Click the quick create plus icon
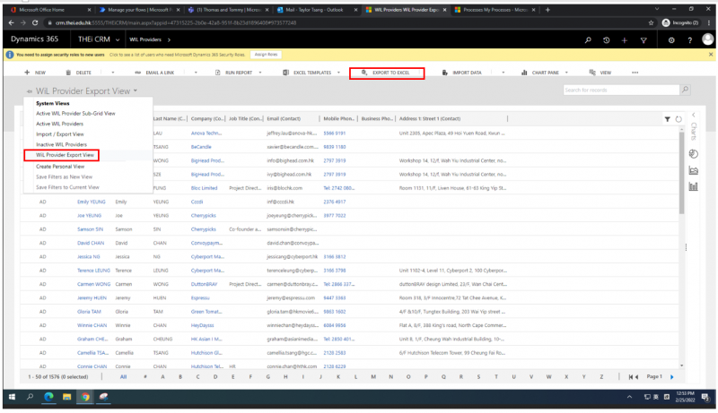The width and height of the screenshot is (718, 413). 624,40
